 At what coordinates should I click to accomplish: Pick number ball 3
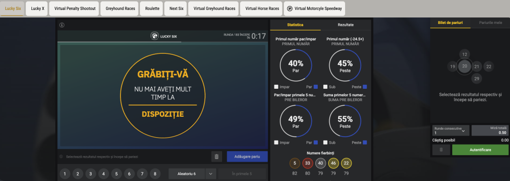pyautogui.click(x=91, y=174)
